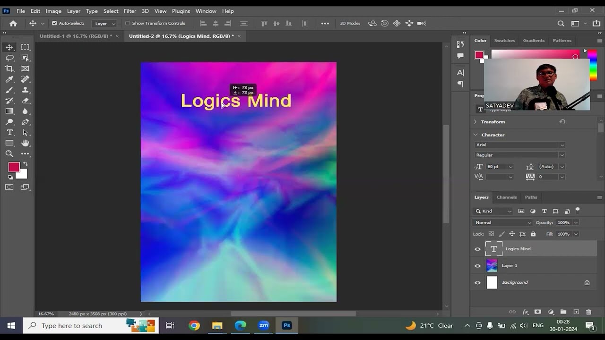Open the Auto-Select Layer dropdown

[104, 24]
